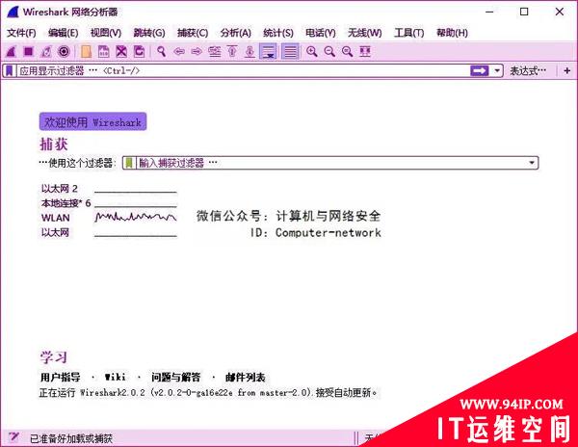Open the 分析(A) menu
The height and width of the screenshot is (447, 578).
(x=236, y=33)
